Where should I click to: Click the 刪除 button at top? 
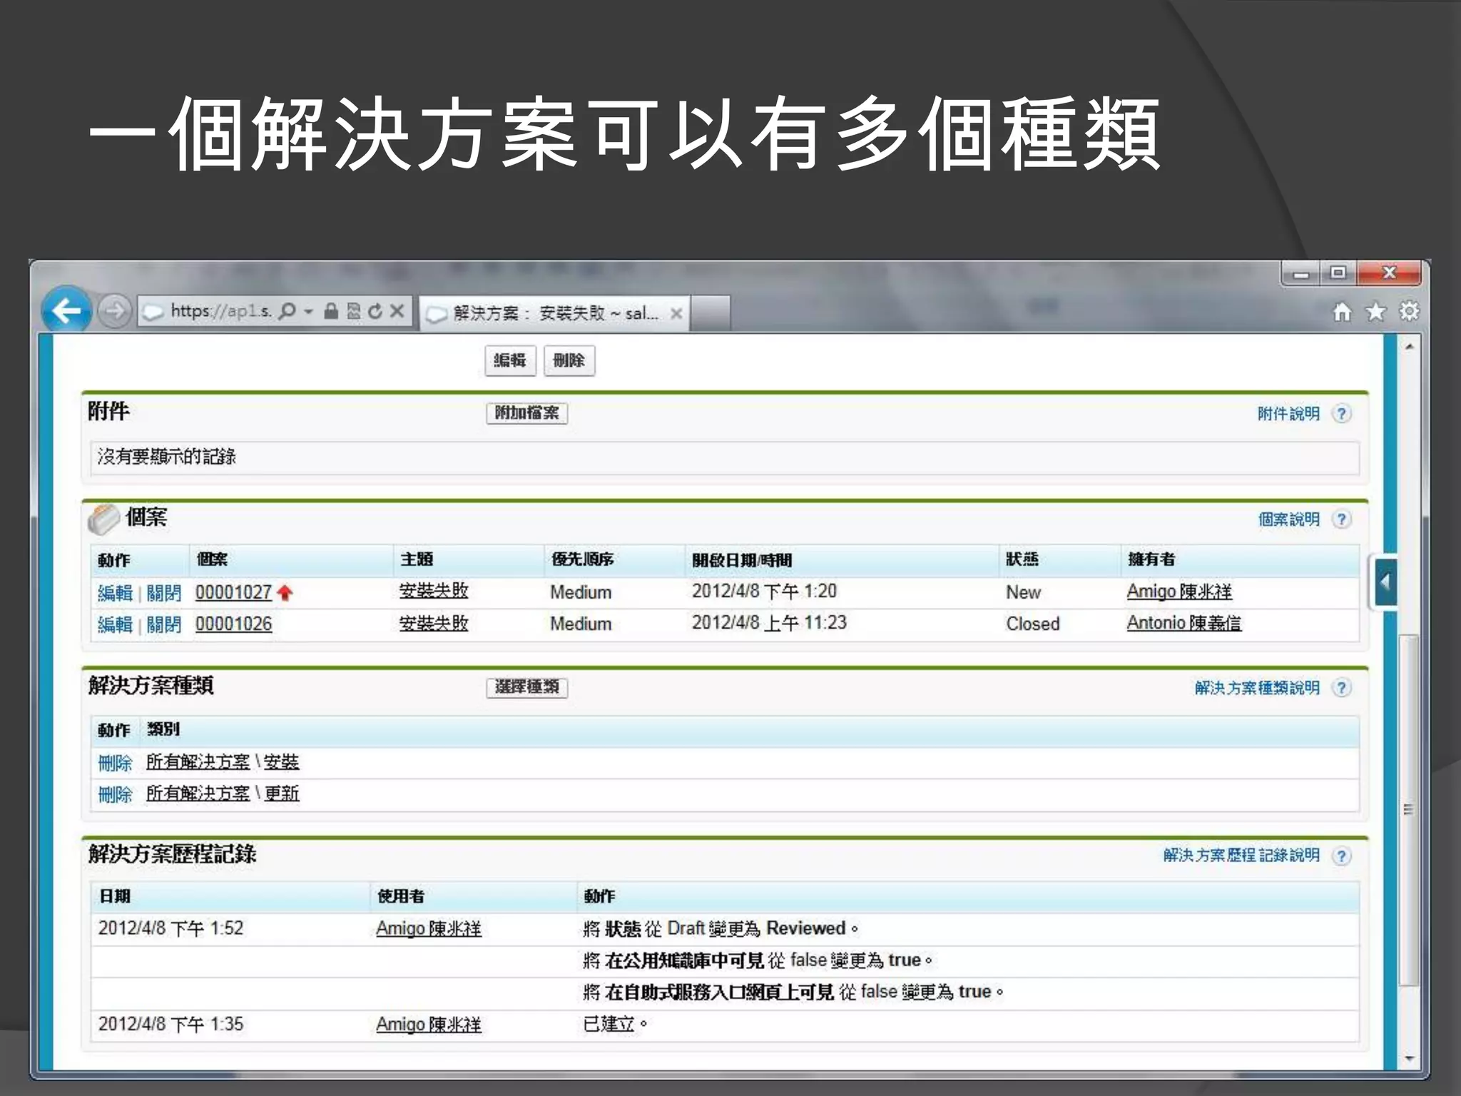click(569, 360)
